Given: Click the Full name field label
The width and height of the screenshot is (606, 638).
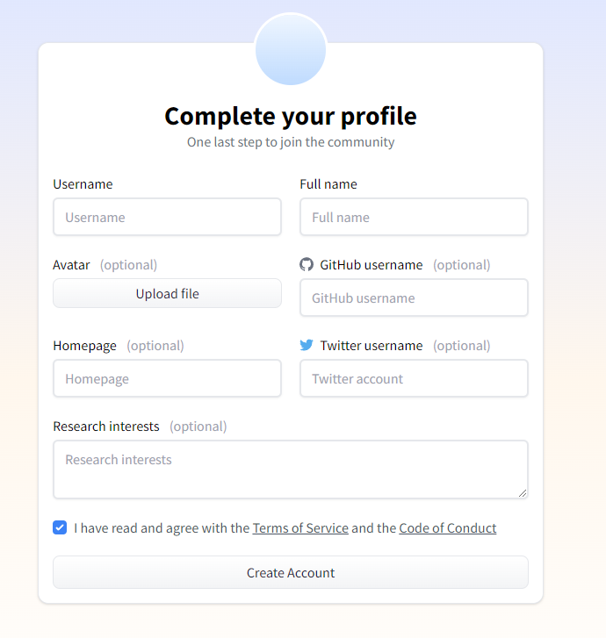Looking at the screenshot, I should [328, 184].
